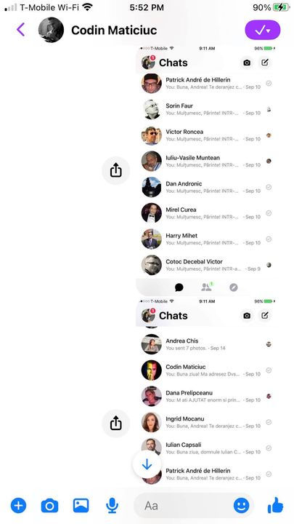Send a thumbs-up like
The width and height of the screenshot is (294, 524).
click(x=275, y=505)
